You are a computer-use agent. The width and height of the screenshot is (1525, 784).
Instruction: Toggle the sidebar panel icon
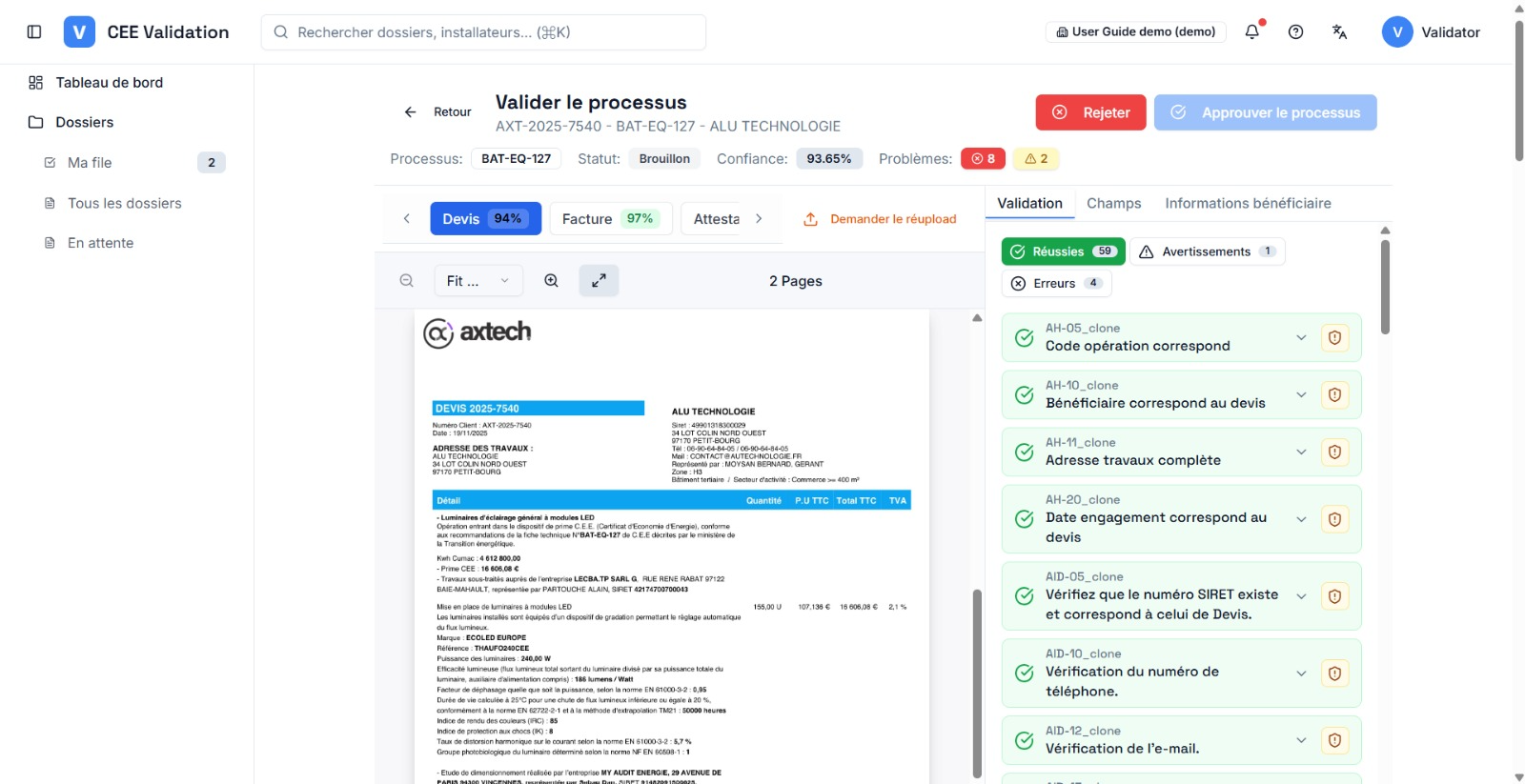coord(34,31)
